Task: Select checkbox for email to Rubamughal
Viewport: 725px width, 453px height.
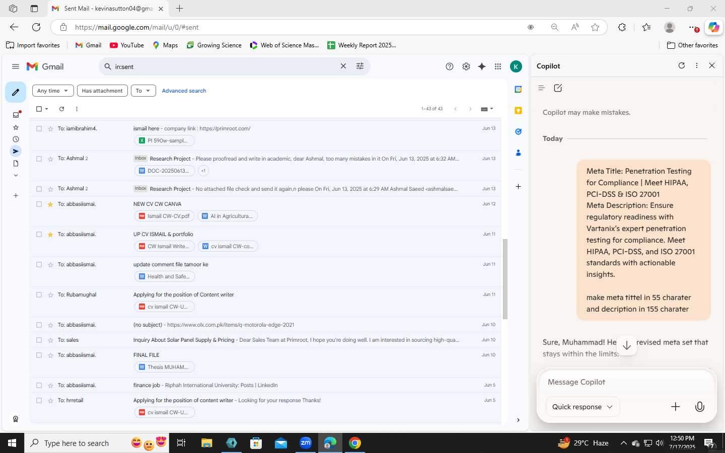Action: (39, 295)
